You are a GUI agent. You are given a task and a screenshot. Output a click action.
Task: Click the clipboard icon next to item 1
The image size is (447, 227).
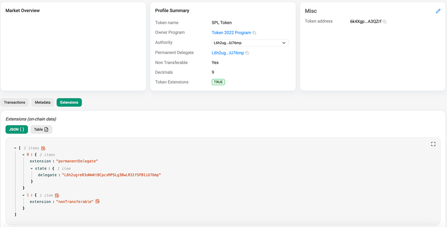(x=57, y=195)
